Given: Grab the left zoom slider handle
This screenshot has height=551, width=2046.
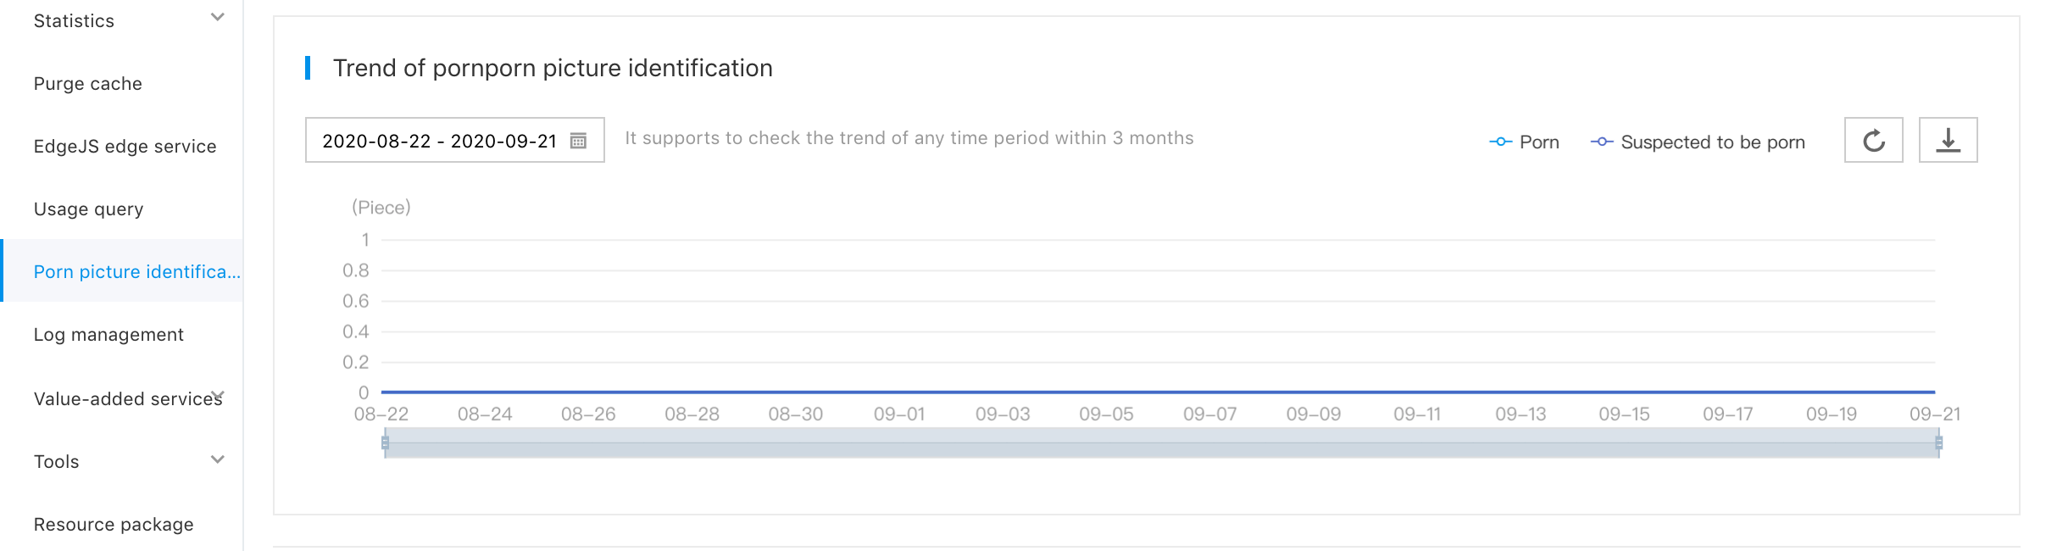Looking at the screenshot, I should click(x=385, y=442).
